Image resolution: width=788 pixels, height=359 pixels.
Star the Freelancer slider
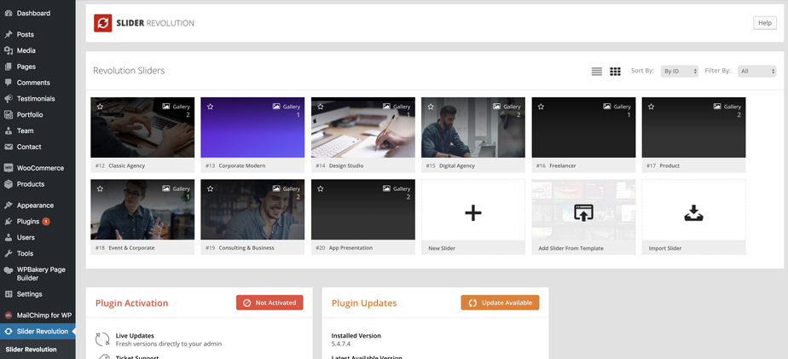coord(542,107)
